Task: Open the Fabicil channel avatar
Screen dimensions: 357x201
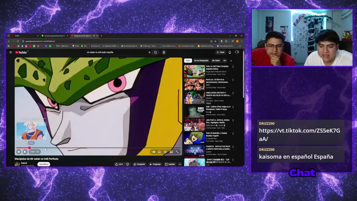Action: point(17,164)
